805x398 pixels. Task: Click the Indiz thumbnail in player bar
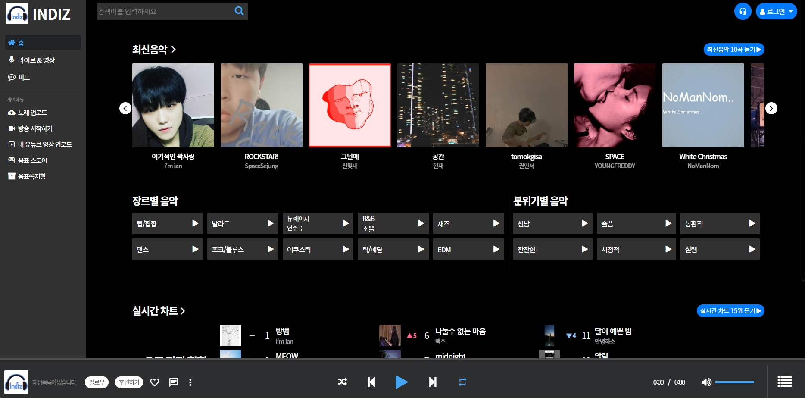(16, 382)
